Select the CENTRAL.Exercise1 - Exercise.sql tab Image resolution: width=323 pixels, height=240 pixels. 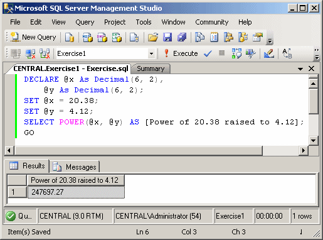tap(71, 68)
